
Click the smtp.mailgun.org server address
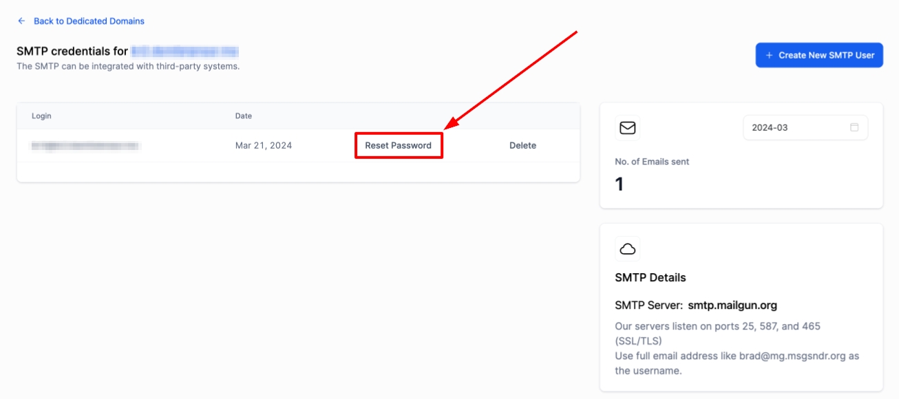732,305
